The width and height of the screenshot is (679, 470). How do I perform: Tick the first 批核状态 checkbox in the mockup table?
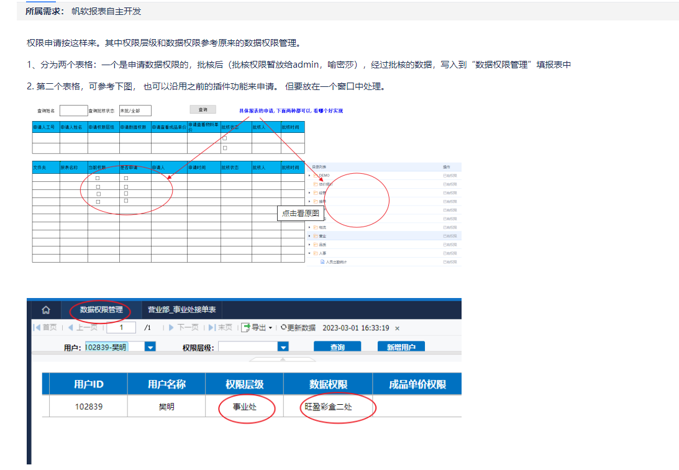225,138
